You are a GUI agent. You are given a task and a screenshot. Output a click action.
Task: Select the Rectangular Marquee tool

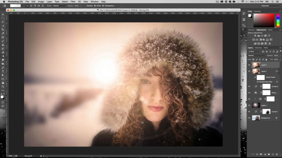pos(3,18)
